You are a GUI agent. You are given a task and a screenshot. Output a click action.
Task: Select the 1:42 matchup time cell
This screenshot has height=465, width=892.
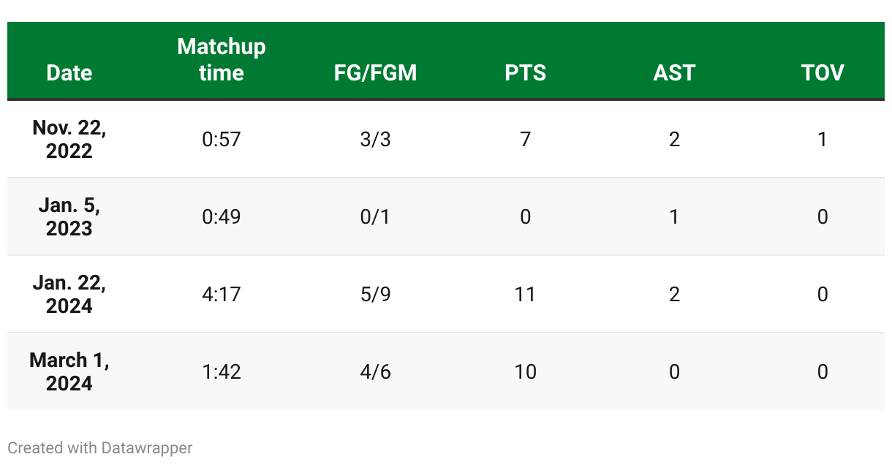tap(221, 371)
